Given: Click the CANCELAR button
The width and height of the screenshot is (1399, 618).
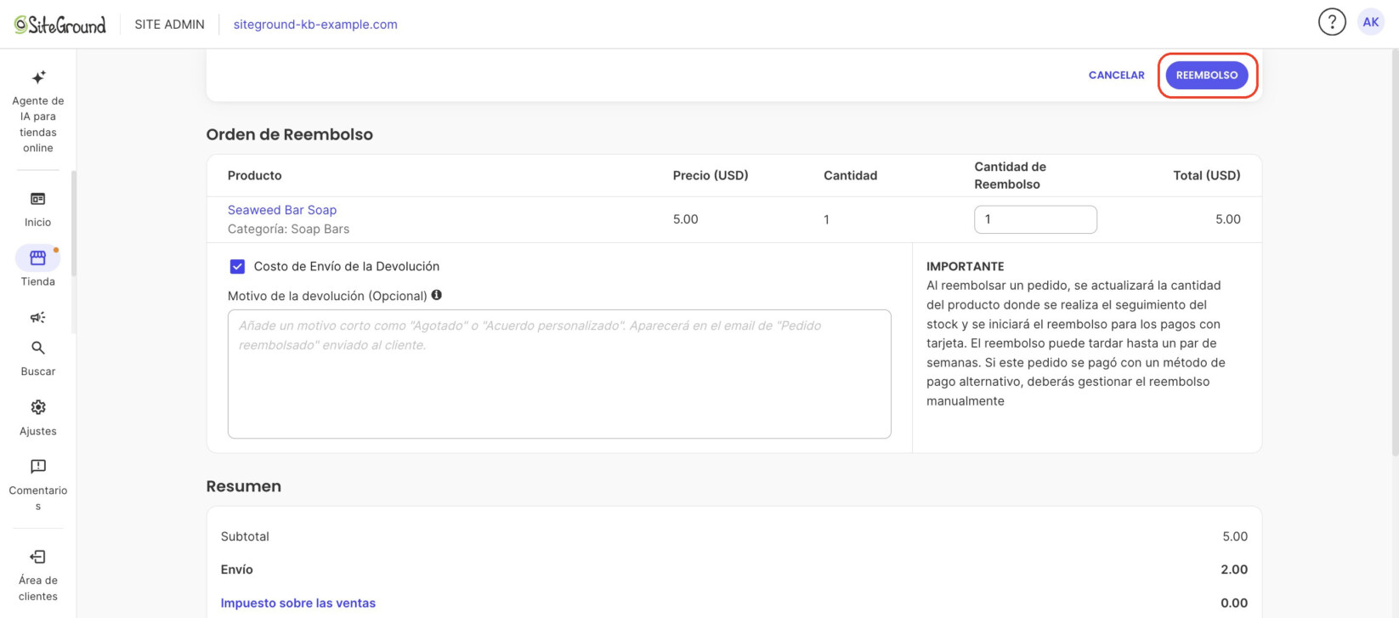Looking at the screenshot, I should pyautogui.click(x=1117, y=75).
